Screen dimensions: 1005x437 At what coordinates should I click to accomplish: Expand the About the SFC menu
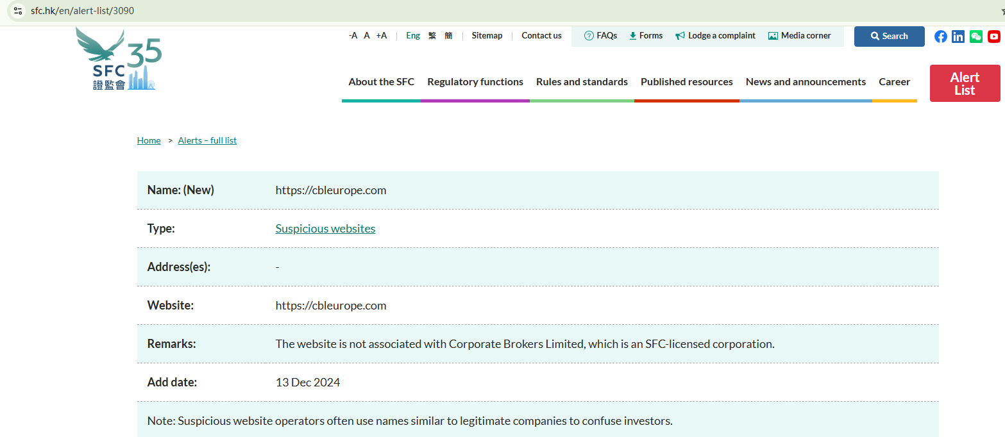381,82
